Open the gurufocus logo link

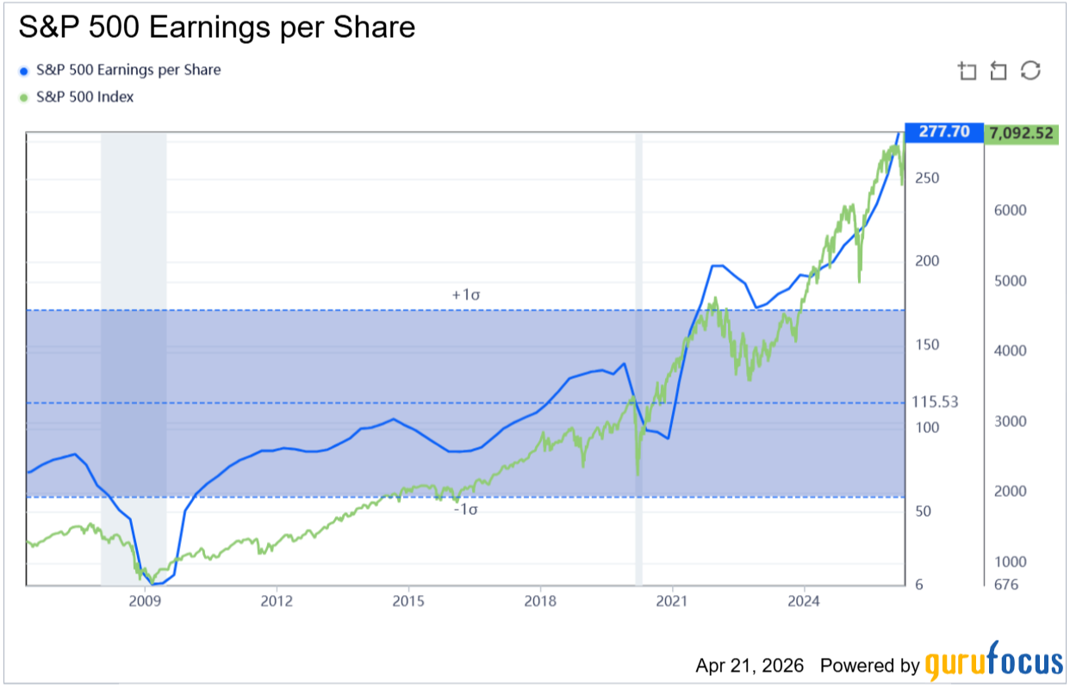(994, 664)
